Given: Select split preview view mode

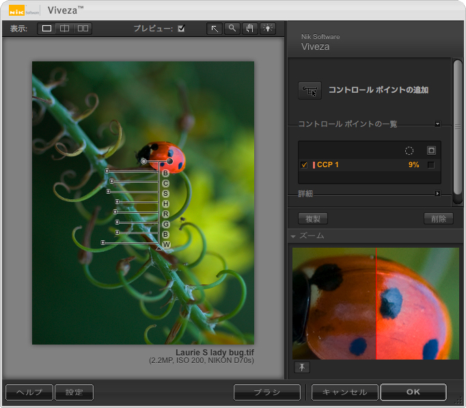Looking at the screenshot, I should 64,29.
